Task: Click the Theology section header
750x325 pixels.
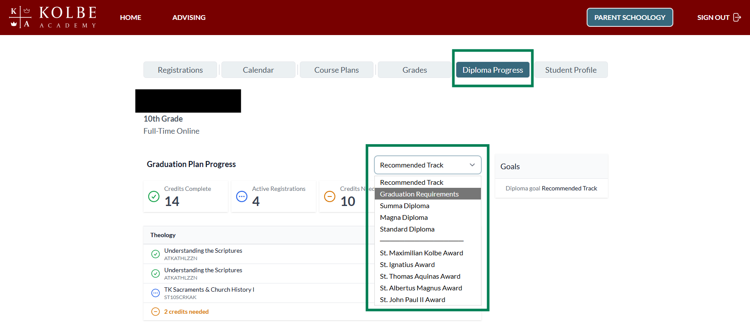Action: click(163, 235)
